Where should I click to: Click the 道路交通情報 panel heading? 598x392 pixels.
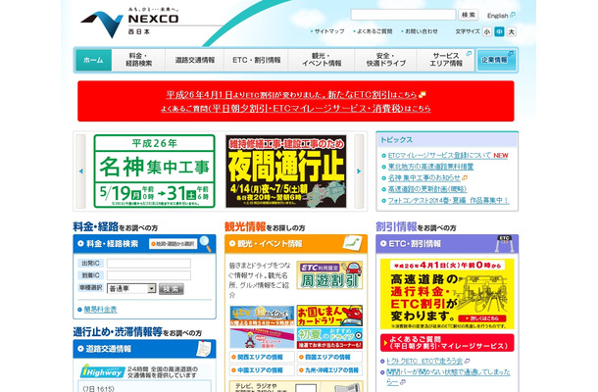click(x=108, y=349)
